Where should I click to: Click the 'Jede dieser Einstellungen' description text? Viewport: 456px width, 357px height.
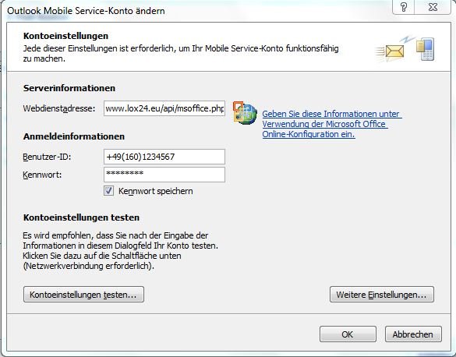[181, 53]
